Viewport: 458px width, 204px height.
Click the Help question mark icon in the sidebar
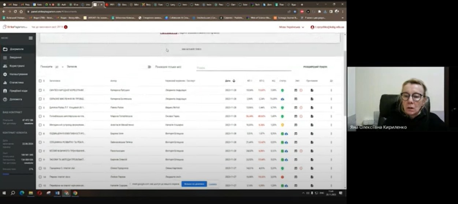coord(5,99)
